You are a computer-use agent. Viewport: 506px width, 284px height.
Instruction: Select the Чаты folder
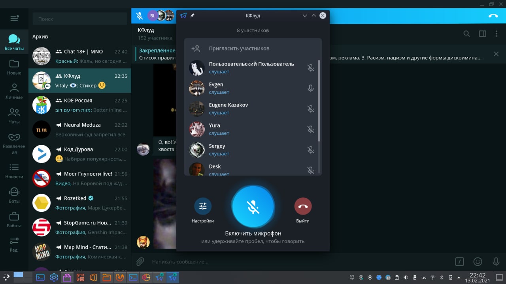14,116
